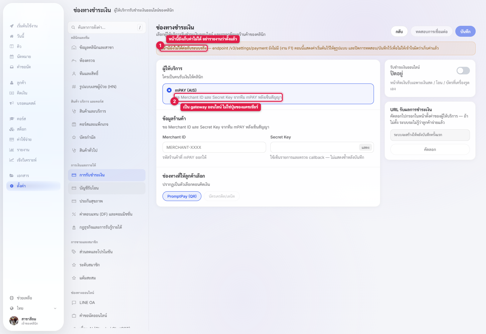Click the inbox icon for คำขอนัด
This screenshot has height=334, width=486.
point(12,67)
